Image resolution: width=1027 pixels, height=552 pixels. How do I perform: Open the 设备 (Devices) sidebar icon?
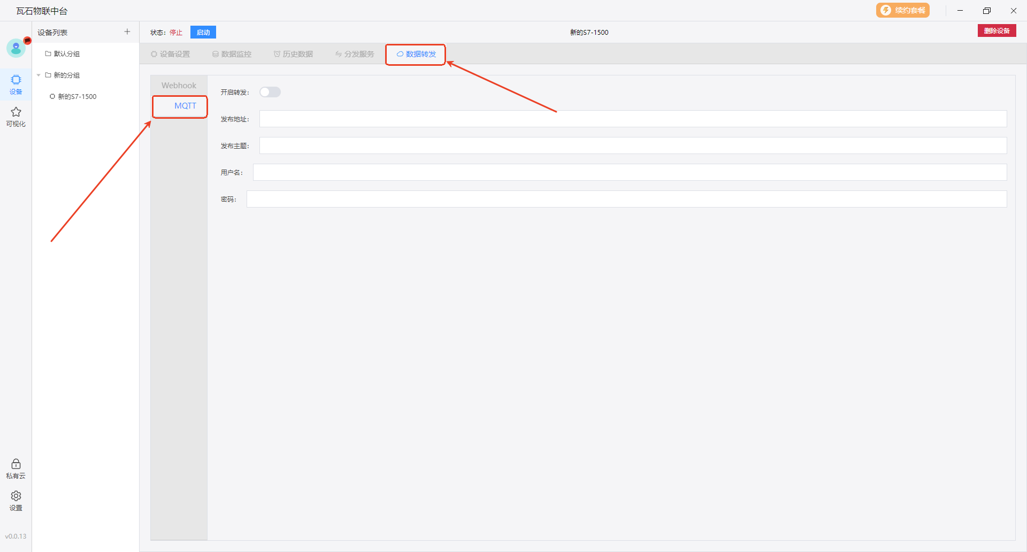tap(16, 84)
